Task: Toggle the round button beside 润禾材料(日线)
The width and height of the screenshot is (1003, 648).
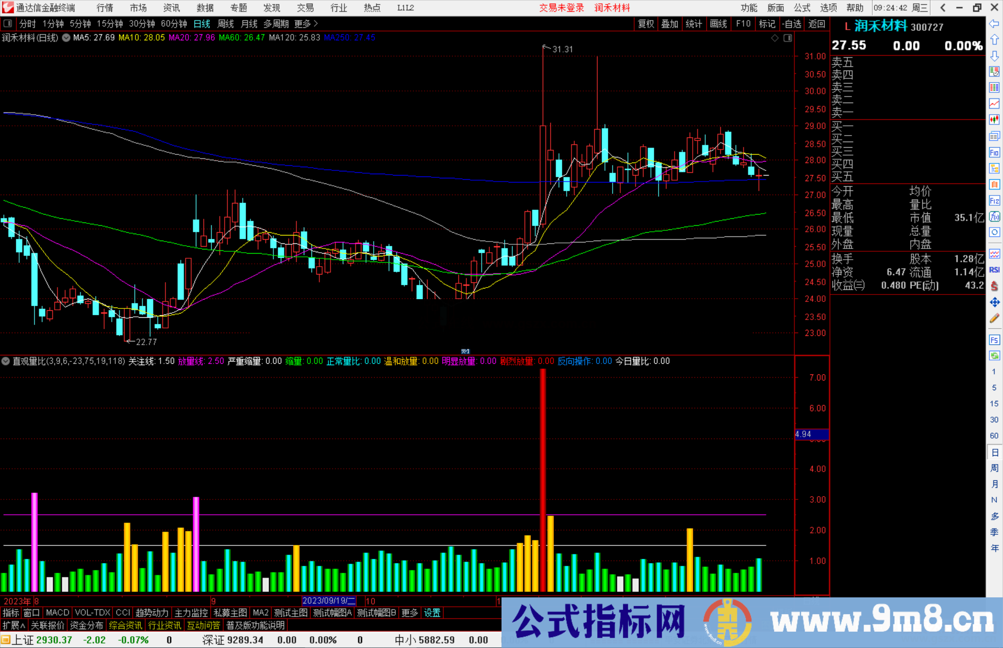Action: (66, 38)
